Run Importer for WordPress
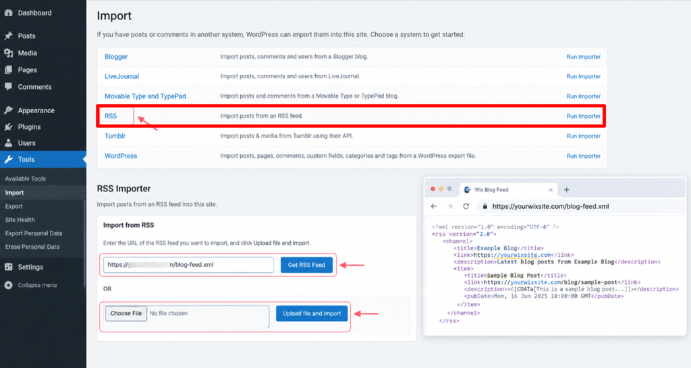691x368 pixels. coord(584,156)
